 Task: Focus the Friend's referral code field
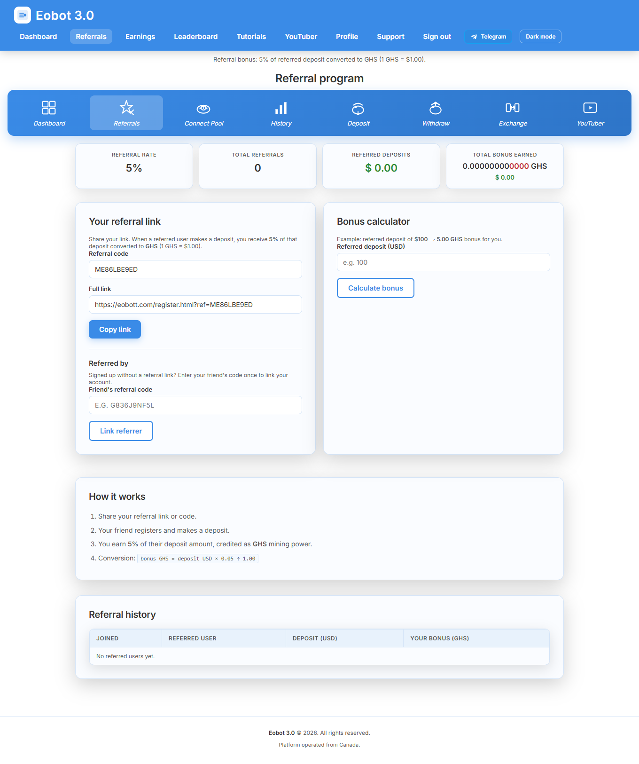195,405
